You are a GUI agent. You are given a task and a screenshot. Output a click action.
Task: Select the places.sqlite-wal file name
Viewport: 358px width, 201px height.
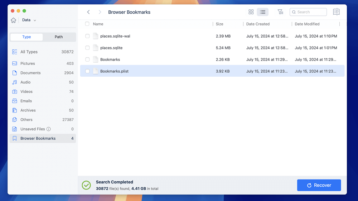pyautogui.click(x=115, y=36)
